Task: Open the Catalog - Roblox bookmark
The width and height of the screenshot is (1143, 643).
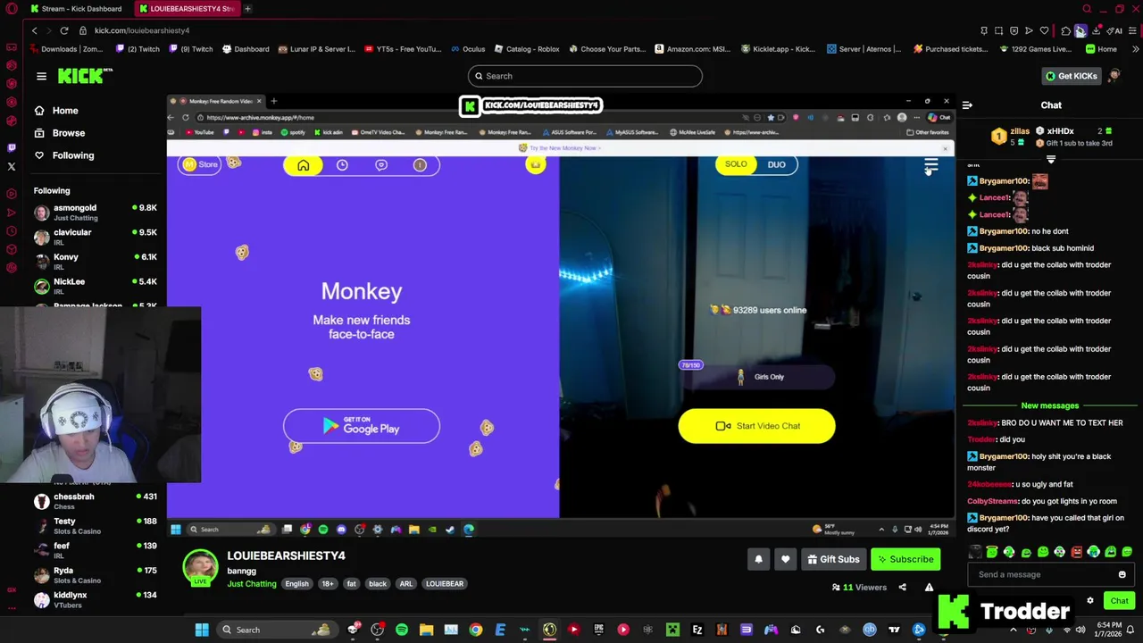Action: point(526,49)
